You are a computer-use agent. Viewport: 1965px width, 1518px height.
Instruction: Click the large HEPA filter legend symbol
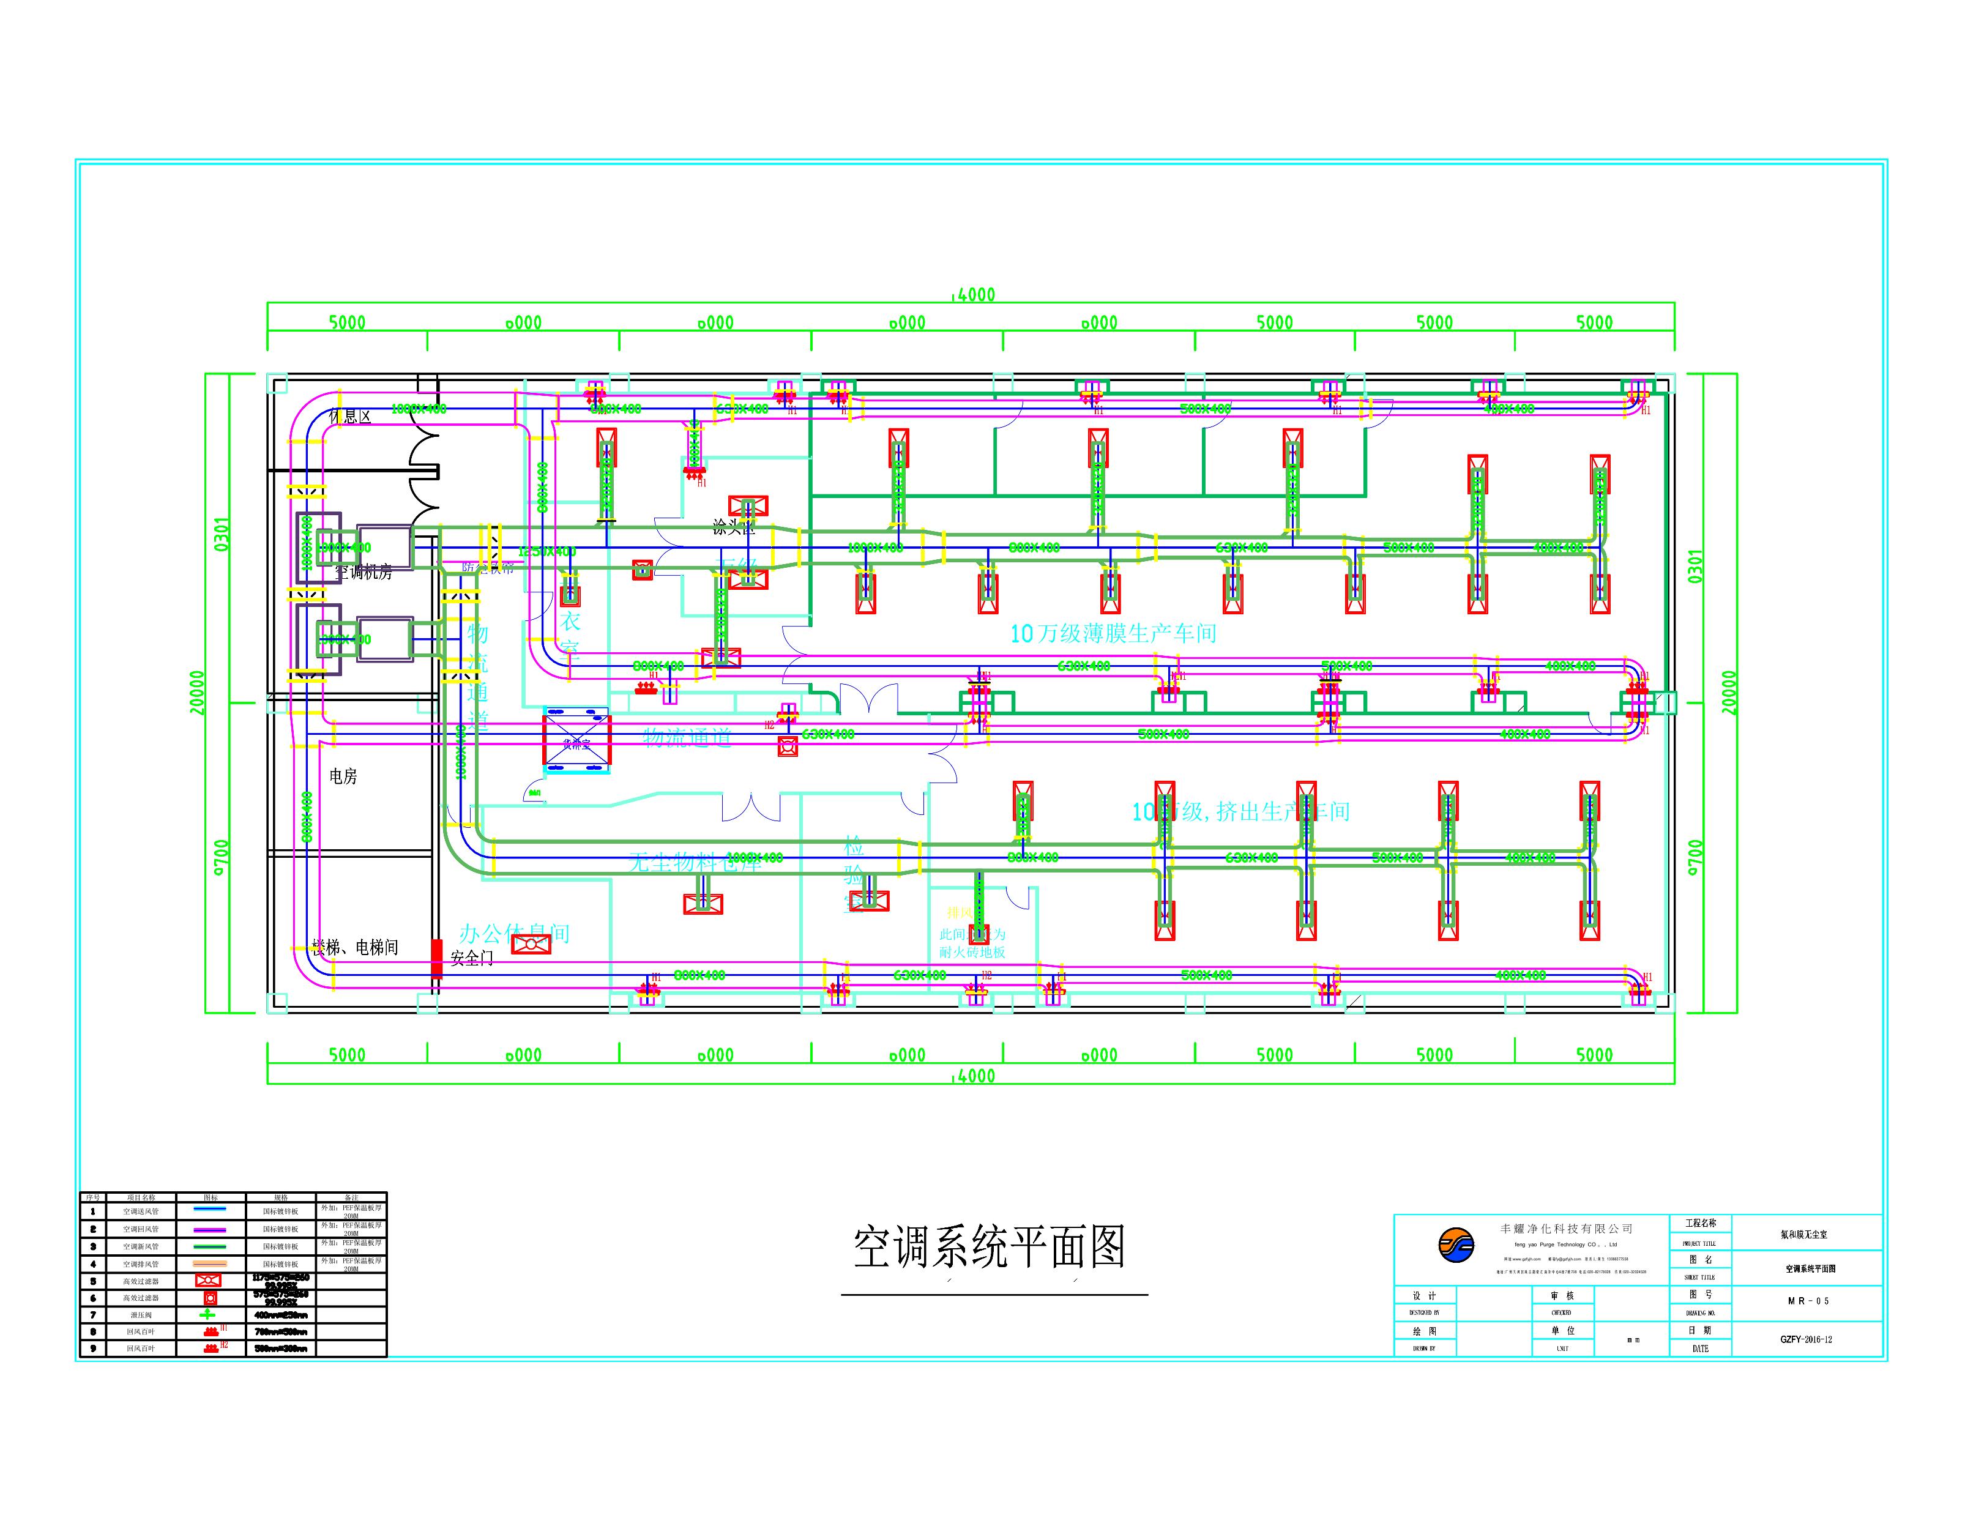[x=208, y=1281]
